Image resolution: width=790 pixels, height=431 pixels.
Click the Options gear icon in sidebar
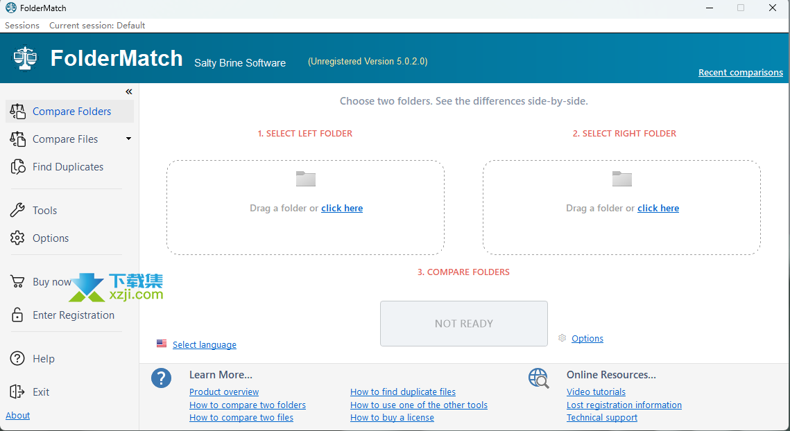[17, 238]
